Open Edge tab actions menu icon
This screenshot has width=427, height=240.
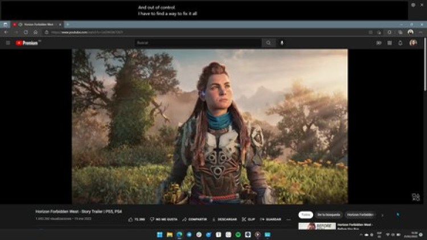tap(6, 24)
